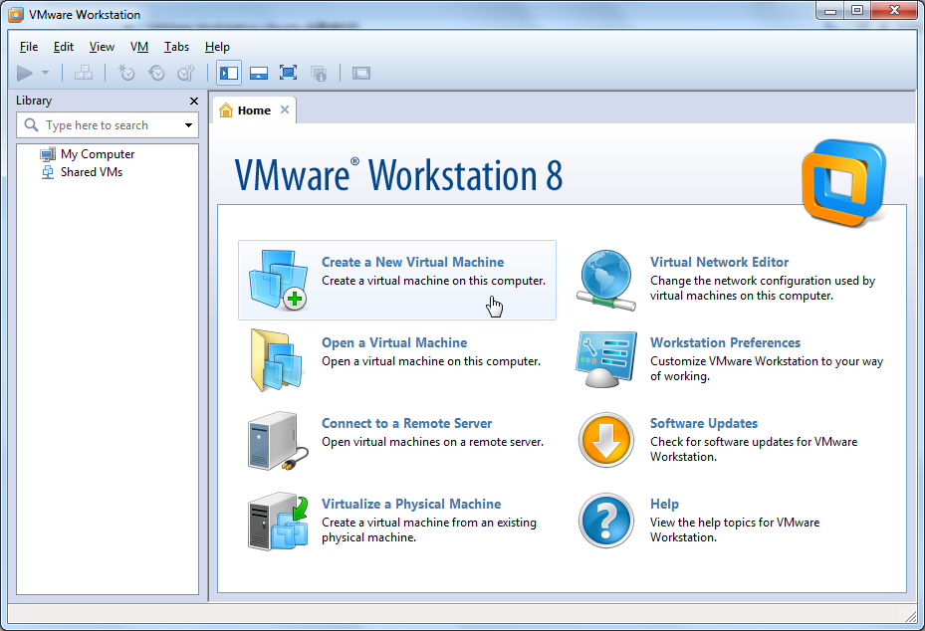Click 'Open a virtual machine on this computer.' text
Image resolution: width=925 pixels, height=631 pixels.
pos(431,361)
